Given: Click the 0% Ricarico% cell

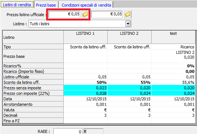Looking at the screenshot, I should click(173, 66).
